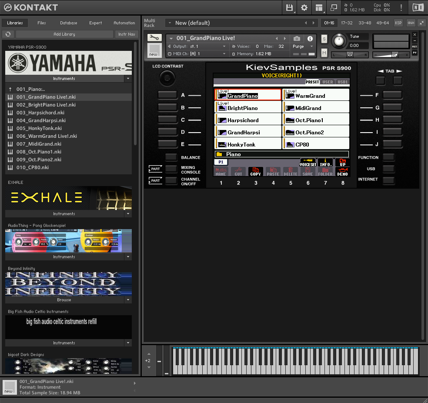428x403 pixels.
Task: Click the DELETE icon on LCD
Action: coord(291,172)
